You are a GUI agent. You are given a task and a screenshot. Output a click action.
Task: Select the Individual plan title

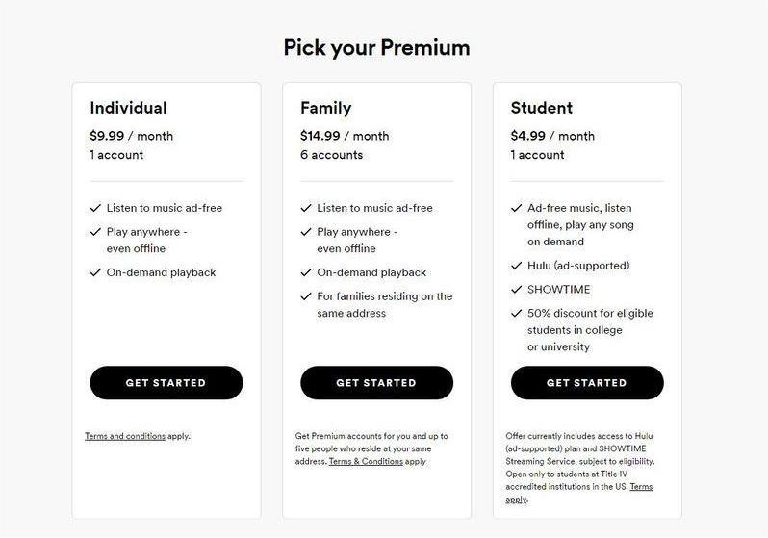128,108
